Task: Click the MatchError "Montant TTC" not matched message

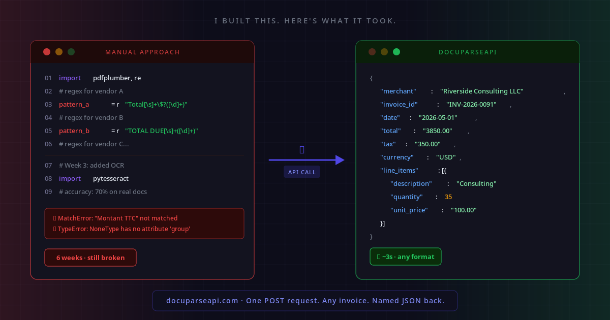Action: tap(115, 218)
